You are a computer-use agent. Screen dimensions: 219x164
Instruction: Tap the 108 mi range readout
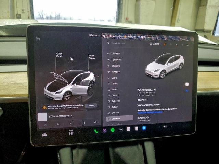pyautogui.click(x=91, y=35)
